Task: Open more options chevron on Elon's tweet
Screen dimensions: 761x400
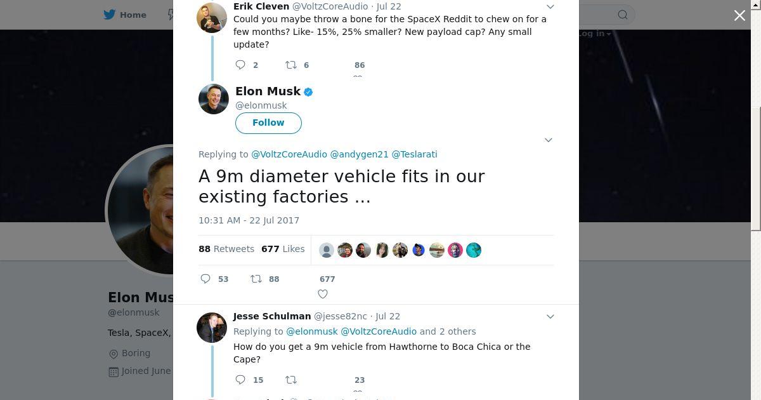Action: coord(549,140)
